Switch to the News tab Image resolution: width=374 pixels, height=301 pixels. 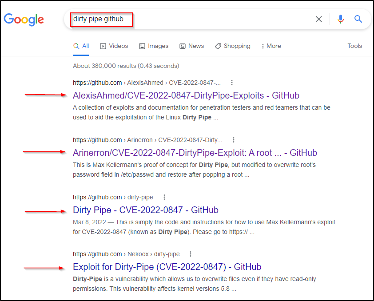click(x=191, y=46)
